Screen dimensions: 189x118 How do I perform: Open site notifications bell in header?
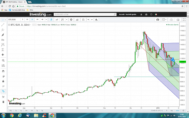point(141,14)
